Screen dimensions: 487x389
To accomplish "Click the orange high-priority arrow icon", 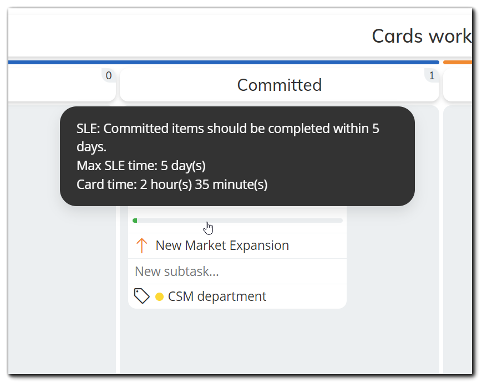I will [142, 245].
